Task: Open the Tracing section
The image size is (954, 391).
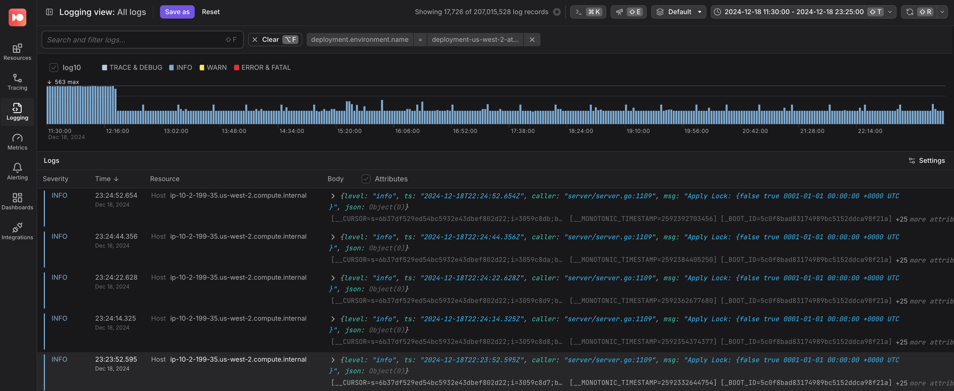Action: (x=17, y=82)
